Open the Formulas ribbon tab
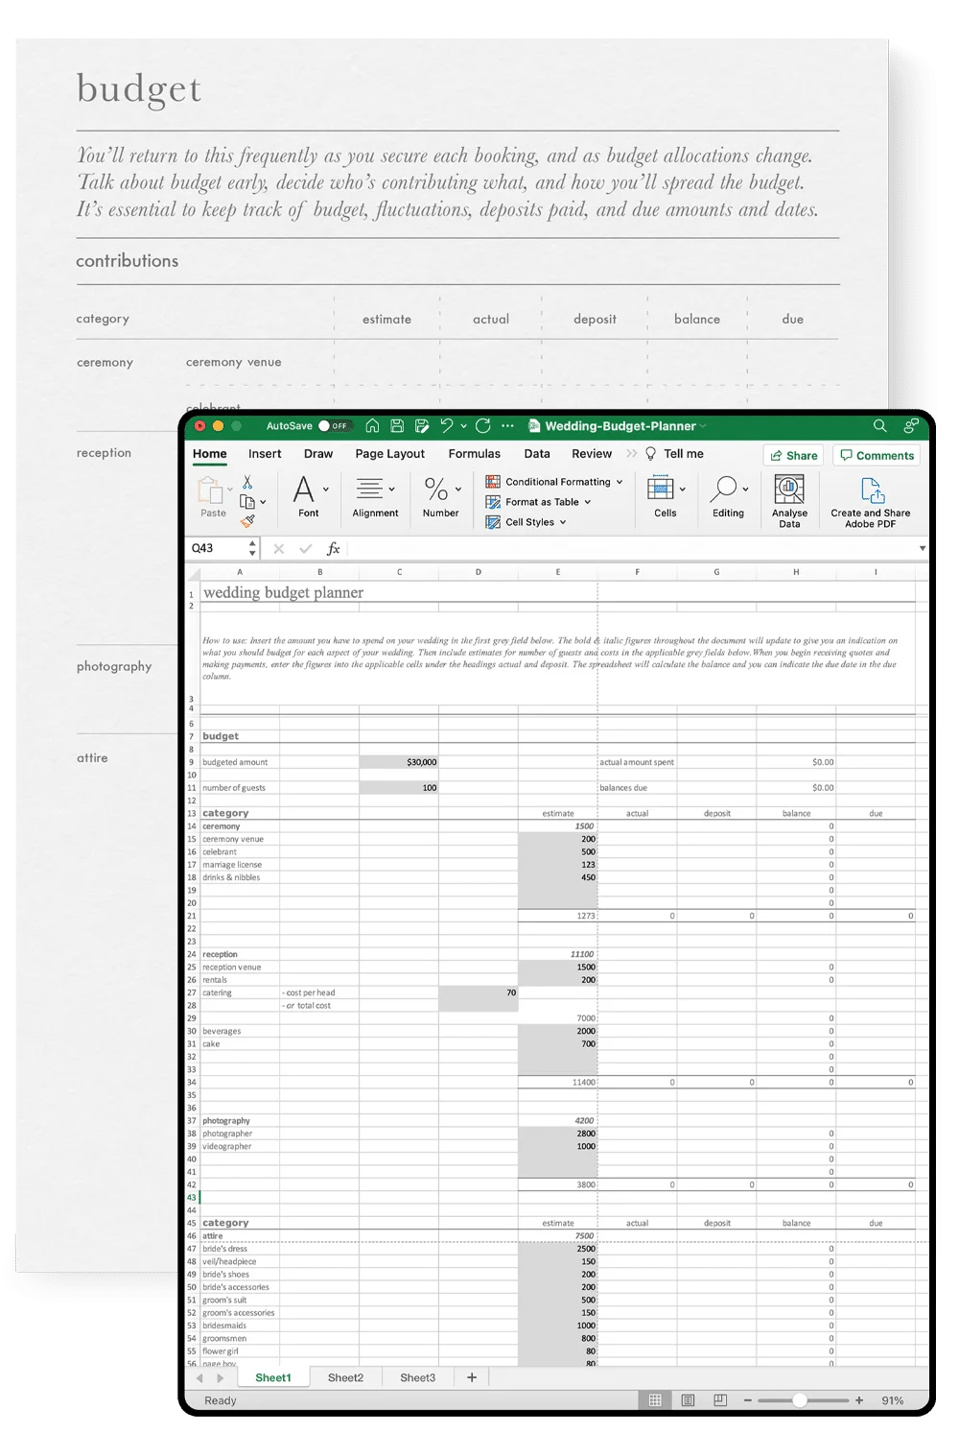Viewport: 959px width, 1434px height. (x=474, y=454)
